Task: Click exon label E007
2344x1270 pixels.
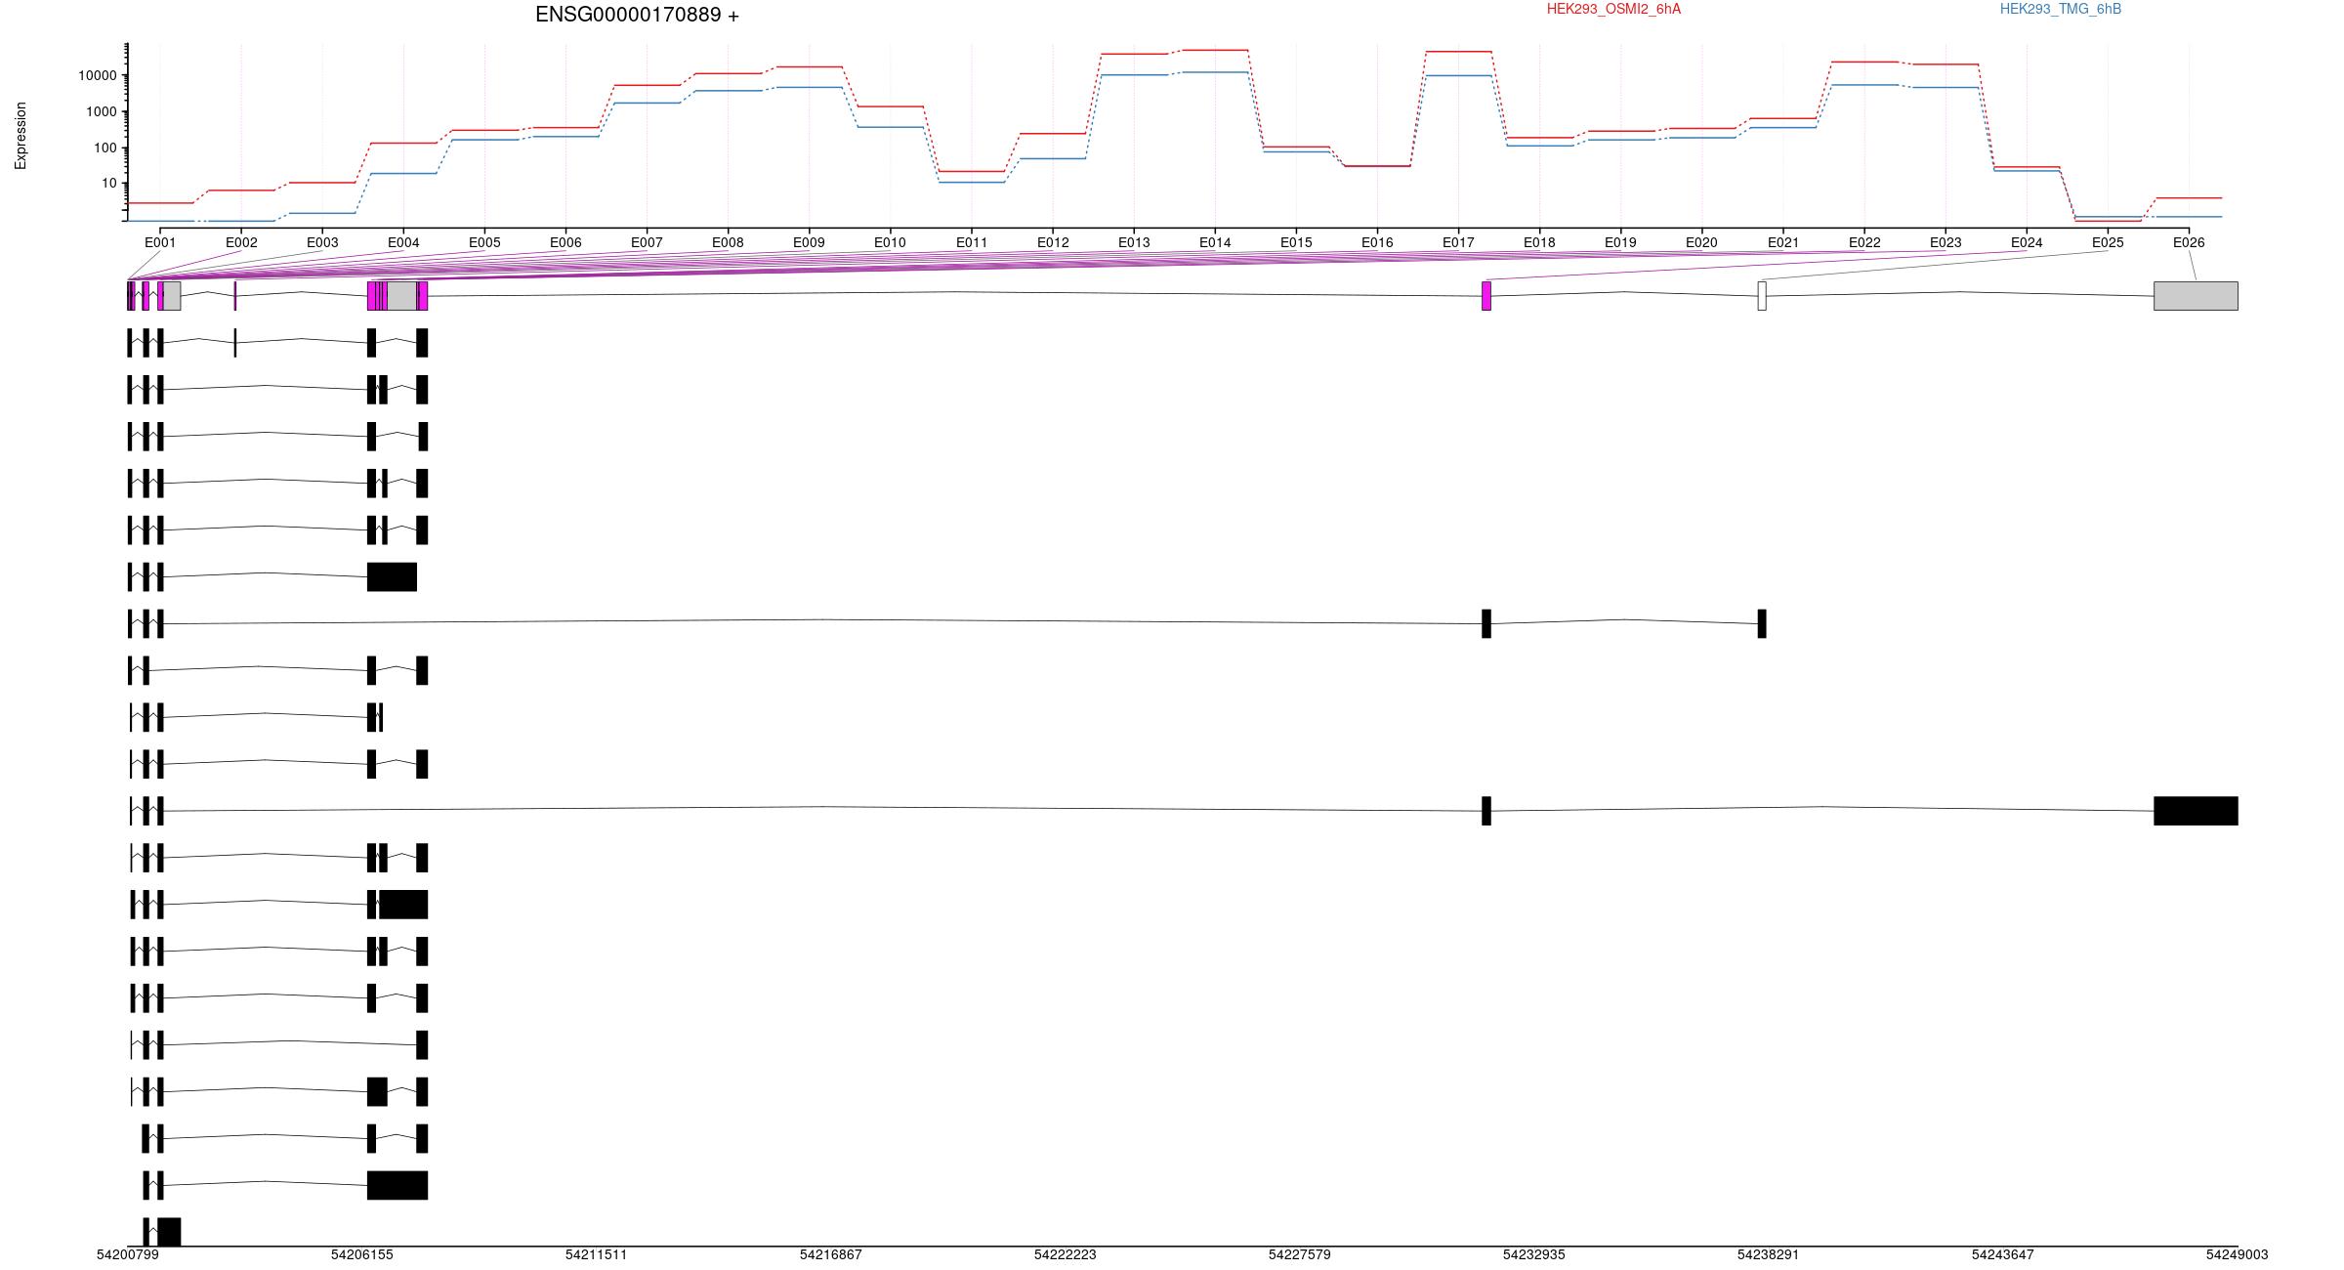Action: [647, 242]
